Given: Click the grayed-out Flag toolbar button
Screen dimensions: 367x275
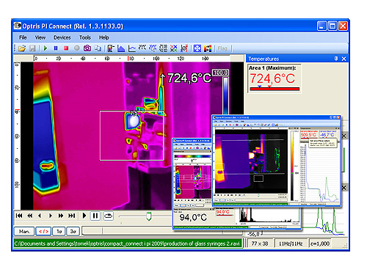Looking at the screenshot, I should 222,48.
